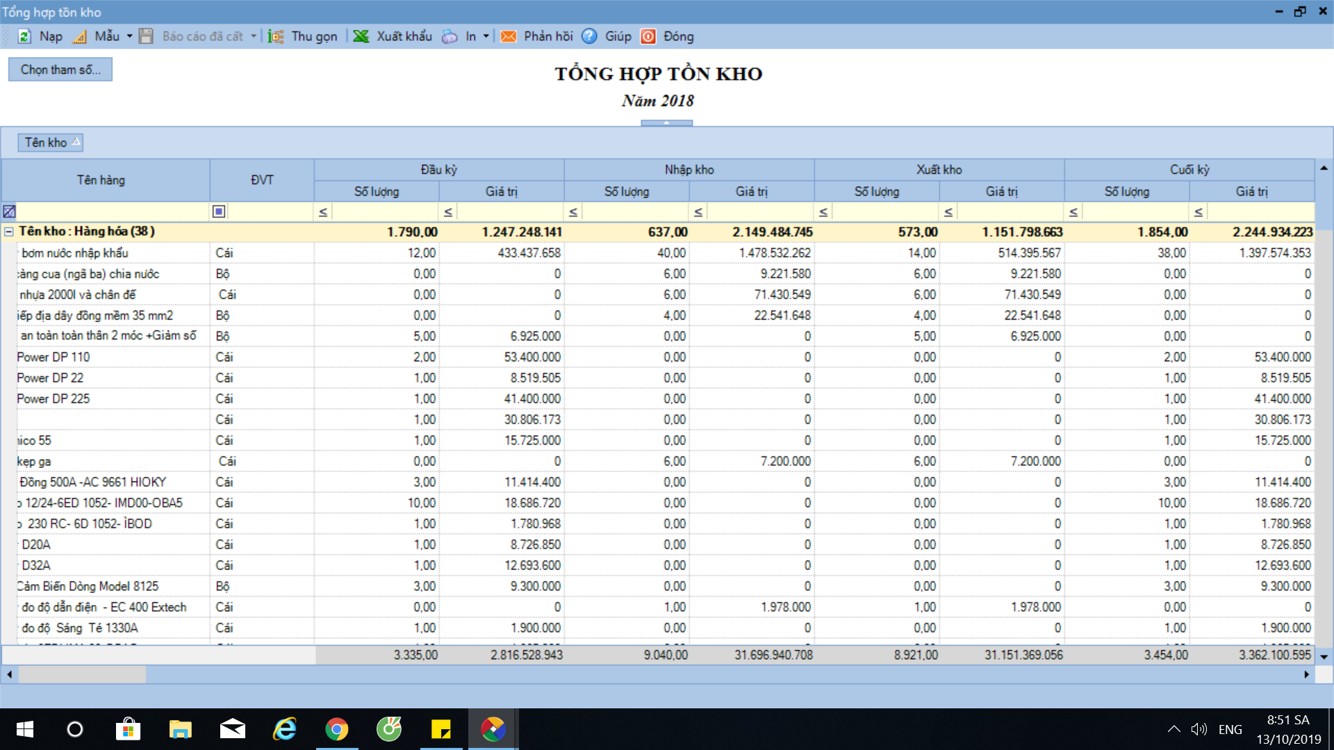
Task: Click the horizontal scrollbar left arrow
Action: tap(9, 674)
